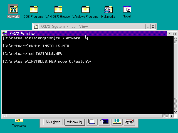Open the Network desktop icon
178x133 pixels.
click(x=13, y=9)
